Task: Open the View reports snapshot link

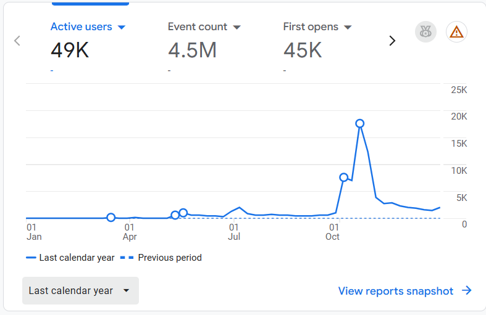Action: [x=395, y=291]
